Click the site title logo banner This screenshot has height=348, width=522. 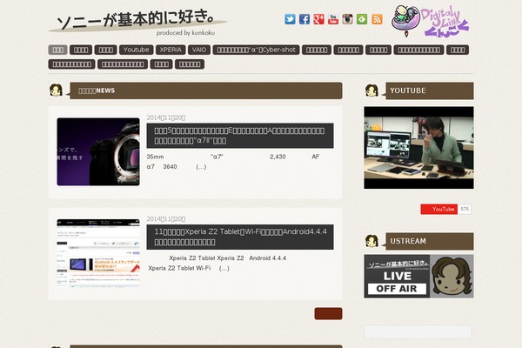point(137,21)
